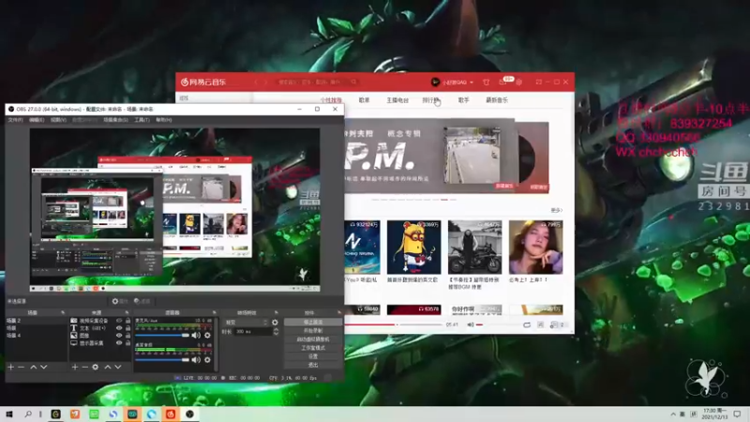Screen dimensions: 750x422
Task: Open Windows Start menu
Action: click(9, 414)
